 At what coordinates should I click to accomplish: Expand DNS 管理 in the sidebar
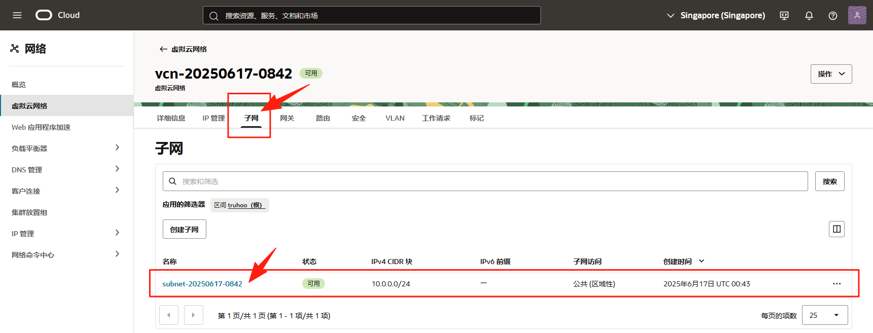[66, 169]
